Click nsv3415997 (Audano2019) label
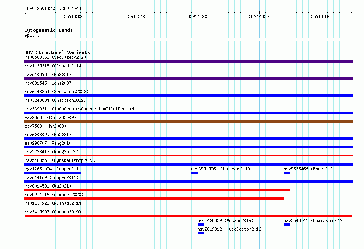This screenshot has width=364, height=249. pos(53,212)
